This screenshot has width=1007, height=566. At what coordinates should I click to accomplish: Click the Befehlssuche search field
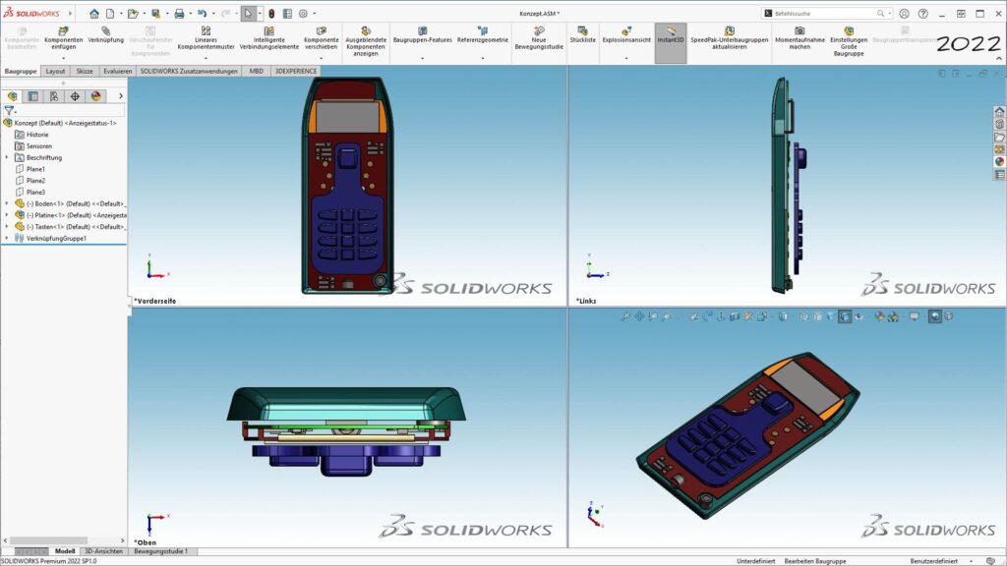click(x=828, y=14)
